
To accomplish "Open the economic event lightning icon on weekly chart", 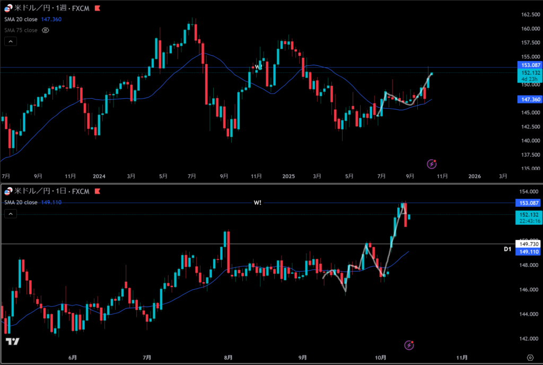I will [x=432, y=163].
